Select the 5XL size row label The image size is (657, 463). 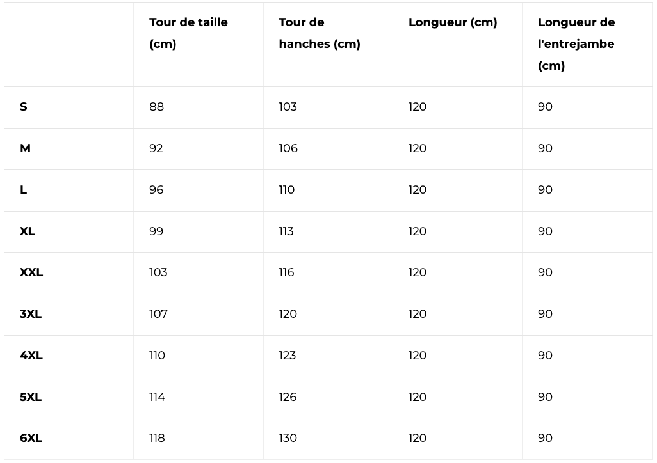coord(31,397)
